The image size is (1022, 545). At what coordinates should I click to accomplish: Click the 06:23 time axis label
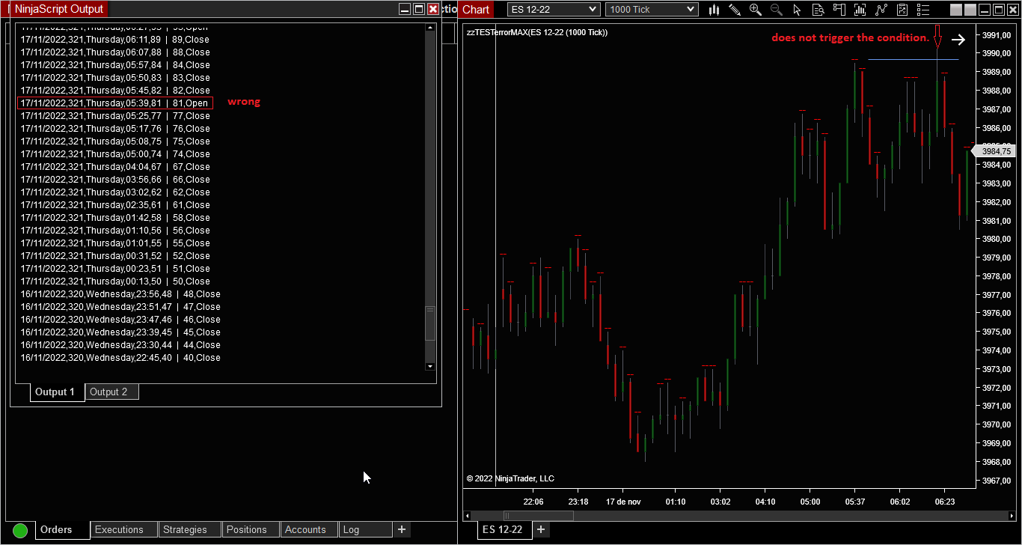[x=945, y=502]
